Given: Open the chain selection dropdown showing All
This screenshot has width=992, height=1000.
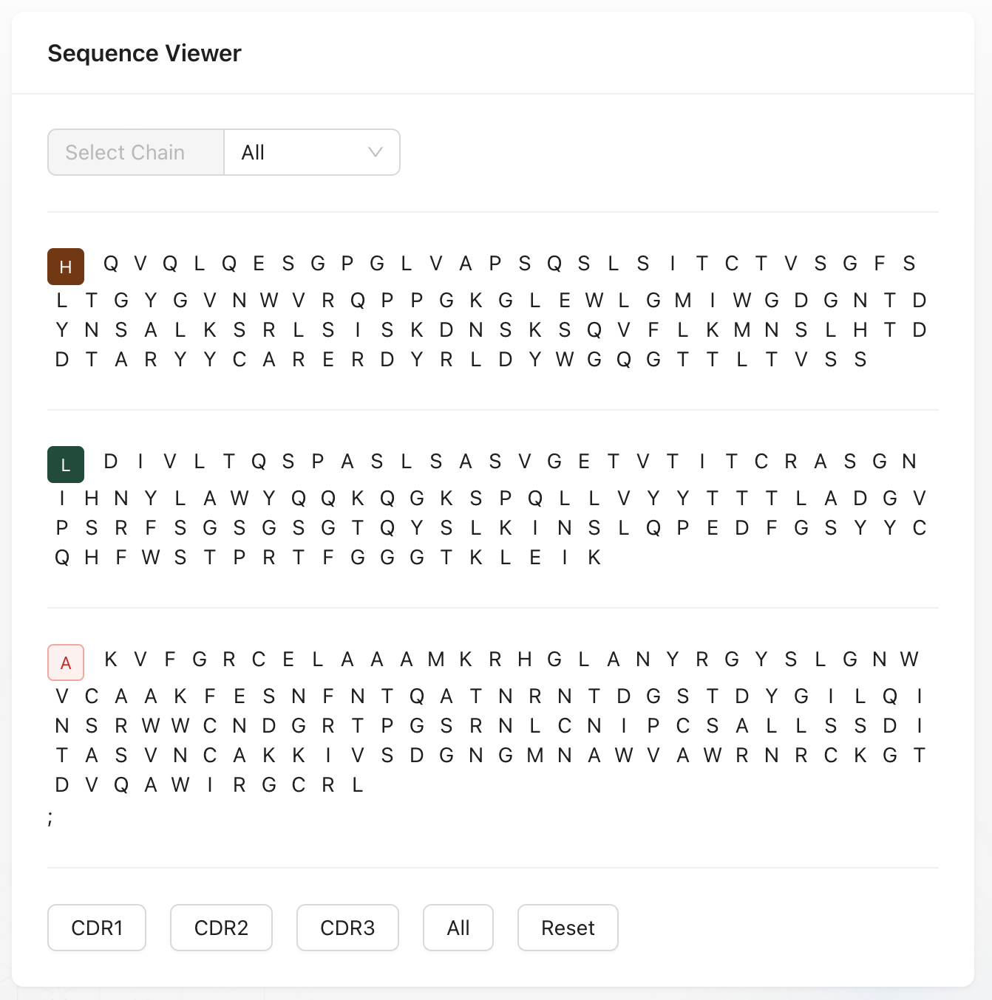Looking at the screenshot, I should tap(311, 152).
